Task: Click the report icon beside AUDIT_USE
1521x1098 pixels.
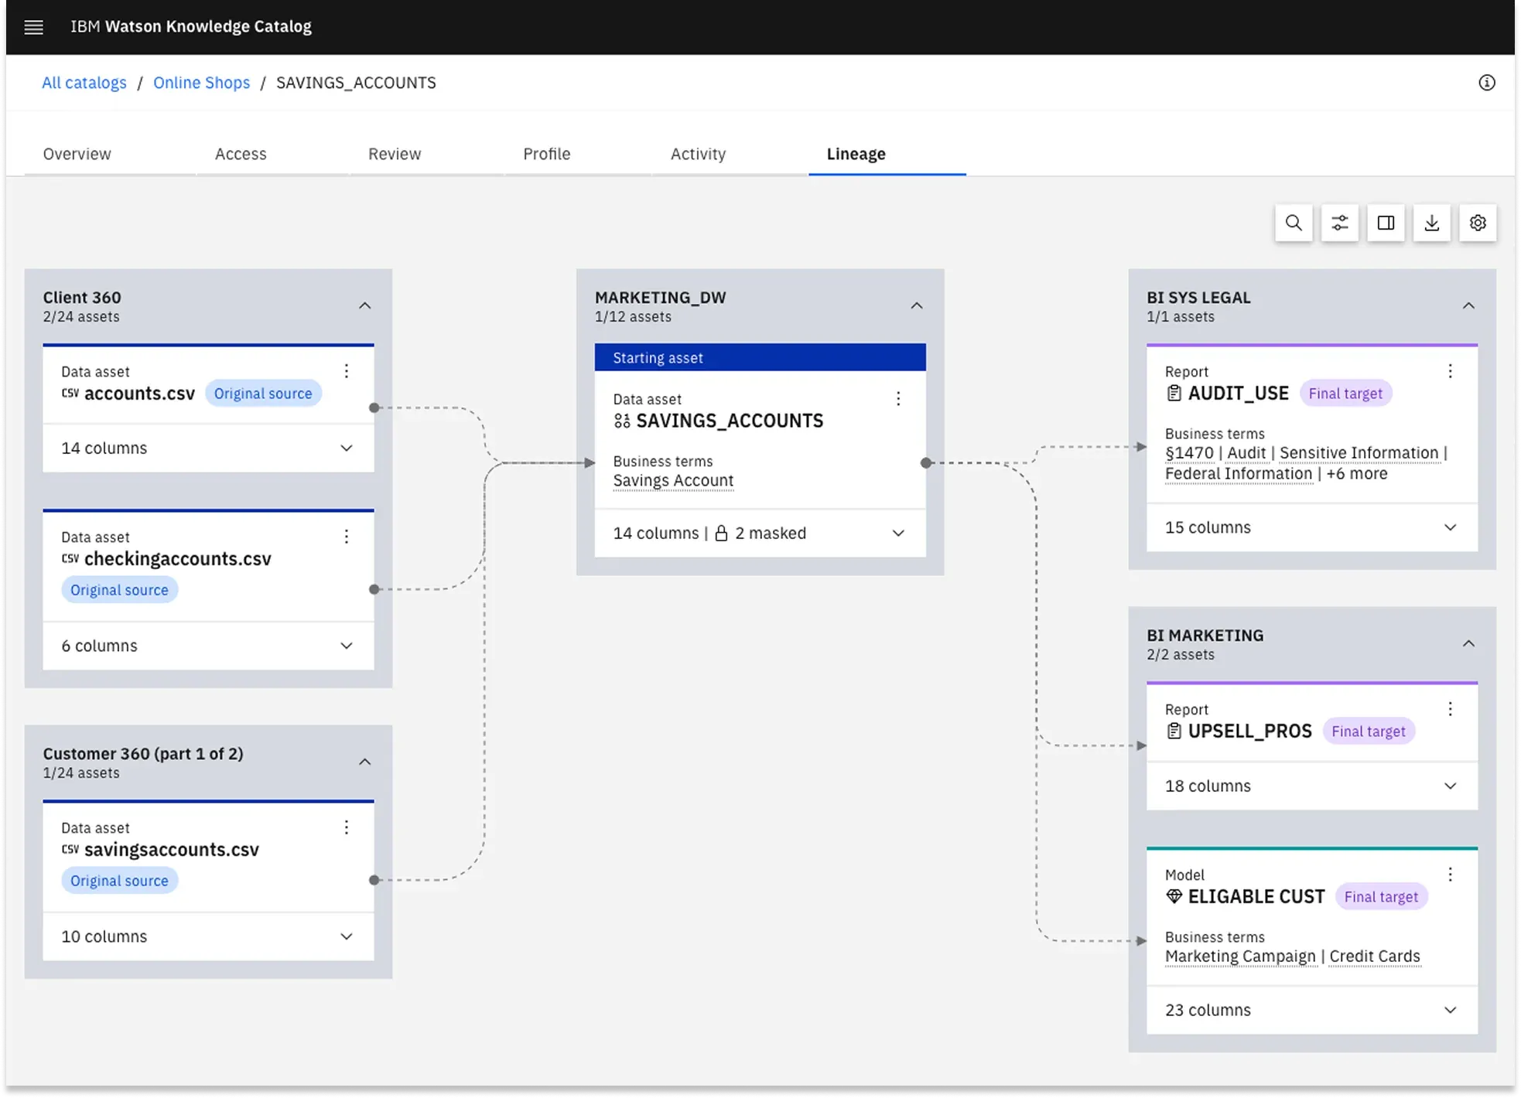Action: (x=1174, y=394)
